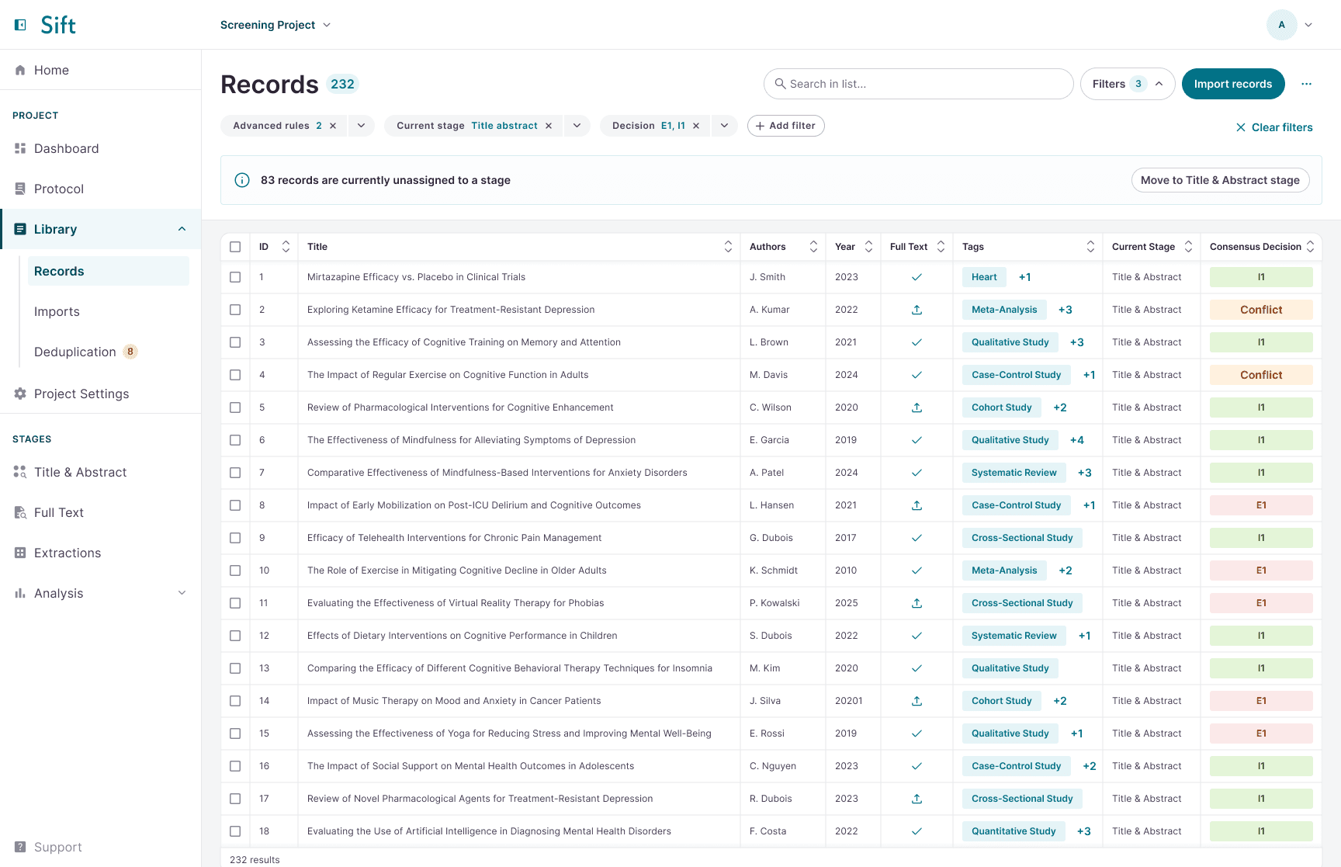Open the Decision filter dropdown chevron
1341x867 pixels.
[724, 126]
